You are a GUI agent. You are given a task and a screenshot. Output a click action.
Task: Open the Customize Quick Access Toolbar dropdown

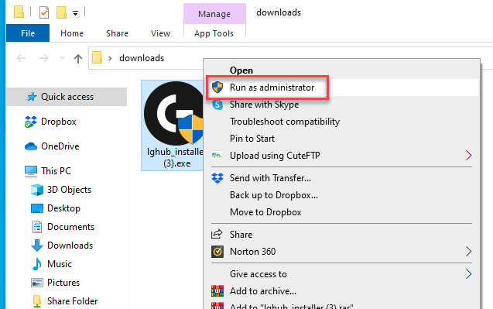click(76, 13)
